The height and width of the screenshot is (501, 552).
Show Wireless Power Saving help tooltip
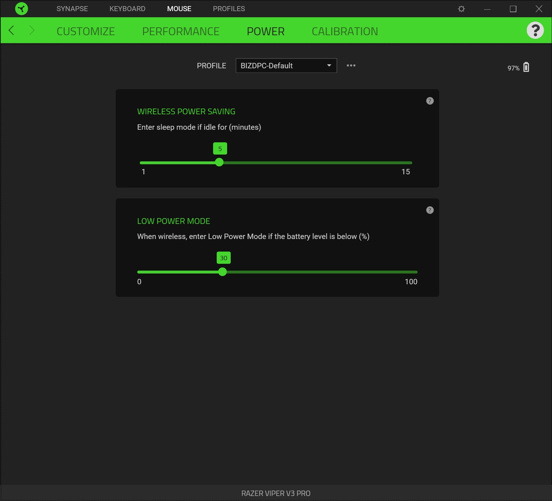[x=430, y=101]
